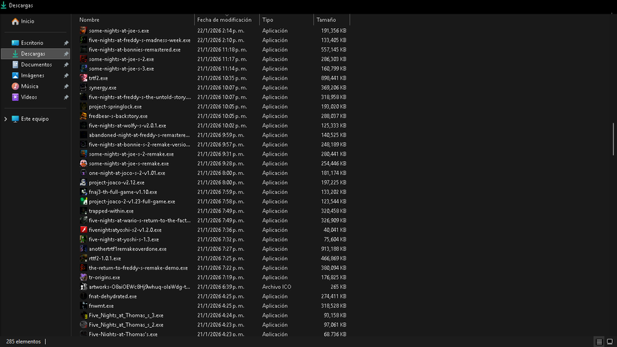617x347 pixels.
Task: Select five-nights-at-bonnie-s-2-remake-version file
Action: (139, 145)
